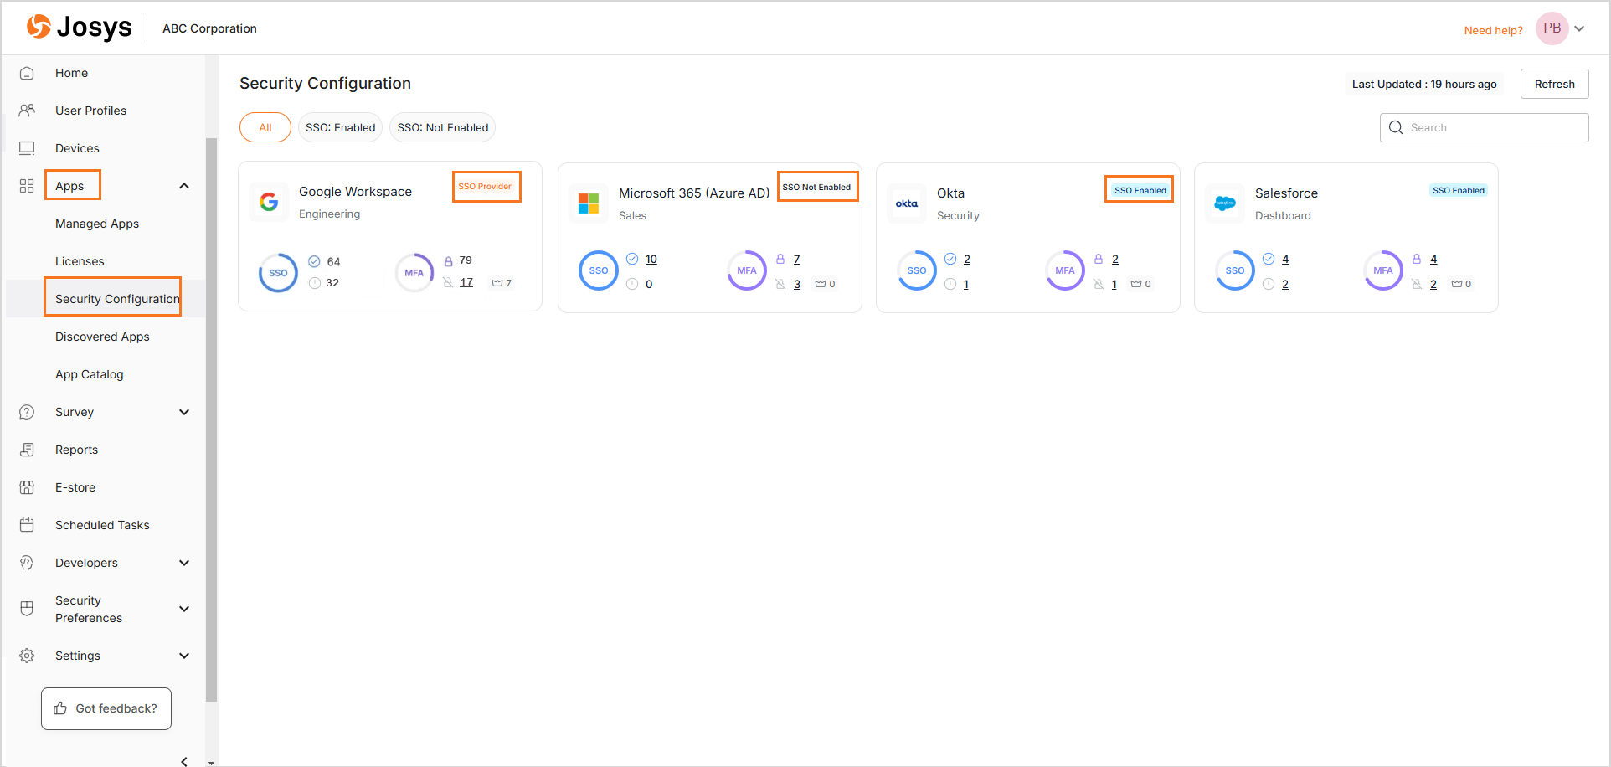This screenshot has width=1611, height=767.
Task: Click the User Profiles people icon
Action: (x=27, y=111)
